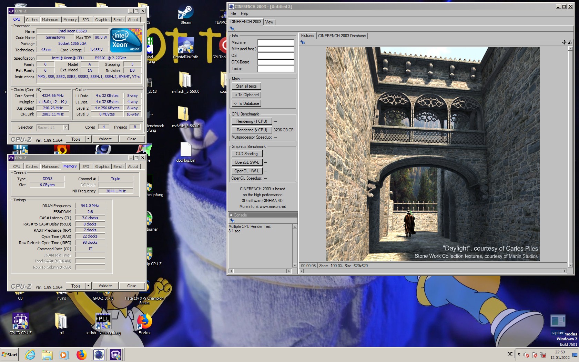
Task: Expand hidden system tray icons
Action: (x=519, y=354)
